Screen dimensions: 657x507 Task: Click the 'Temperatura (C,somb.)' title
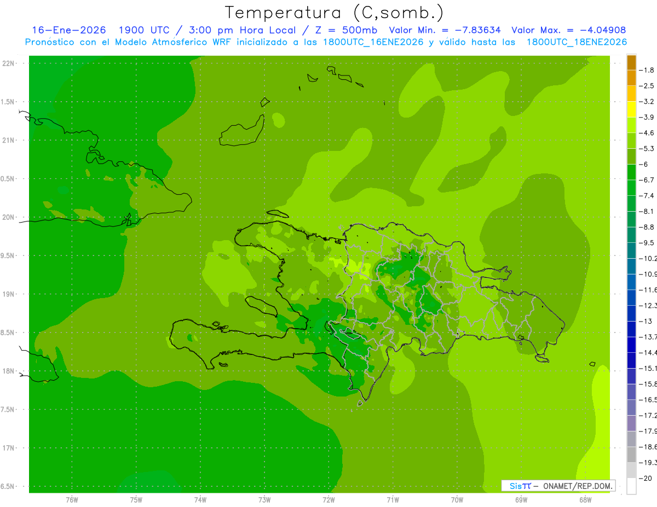click(335, 13)
